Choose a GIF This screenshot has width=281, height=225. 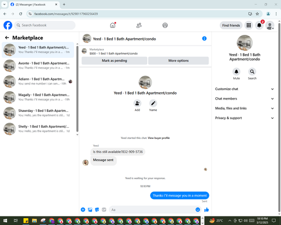104,210
